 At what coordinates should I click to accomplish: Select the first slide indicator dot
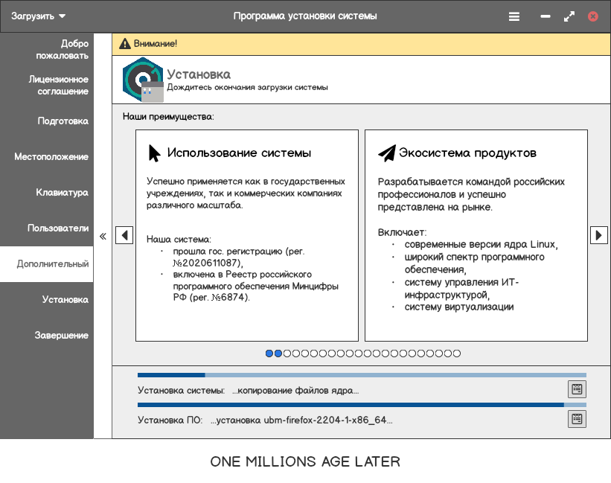[x=269, y=354]
